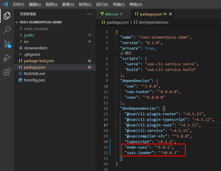Screen dimensions: 221x171
Task: Click the "sass-loader" key on line 22
Action: tap(139, 153)
